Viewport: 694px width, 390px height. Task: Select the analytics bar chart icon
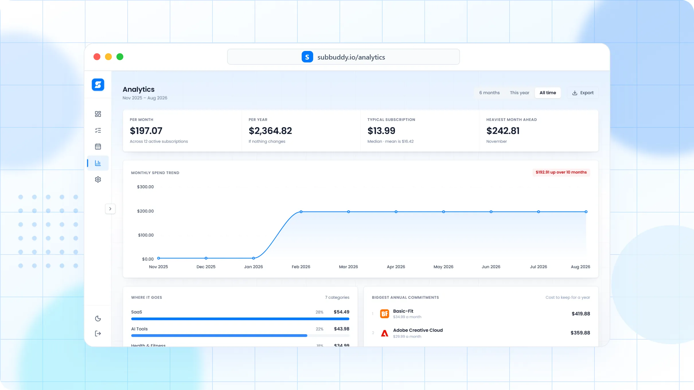(98, 163)
